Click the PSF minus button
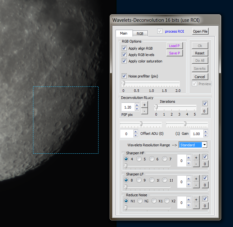 (x=144, y=111)
